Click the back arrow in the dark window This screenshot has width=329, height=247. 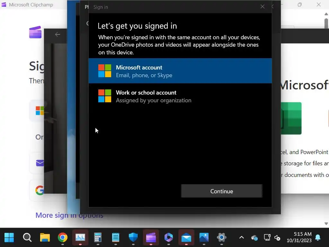[x=58, y=34]
